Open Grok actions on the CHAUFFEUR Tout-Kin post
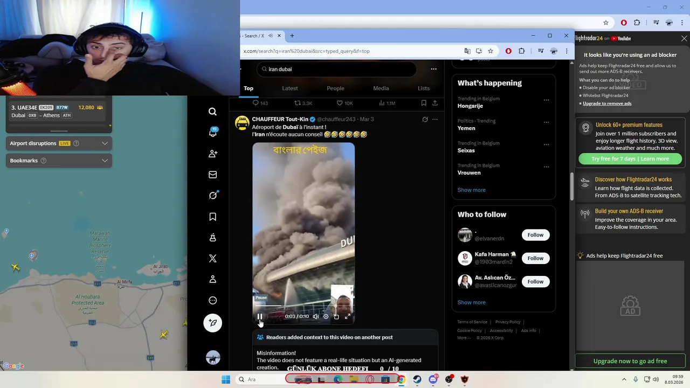 (425, 119)
